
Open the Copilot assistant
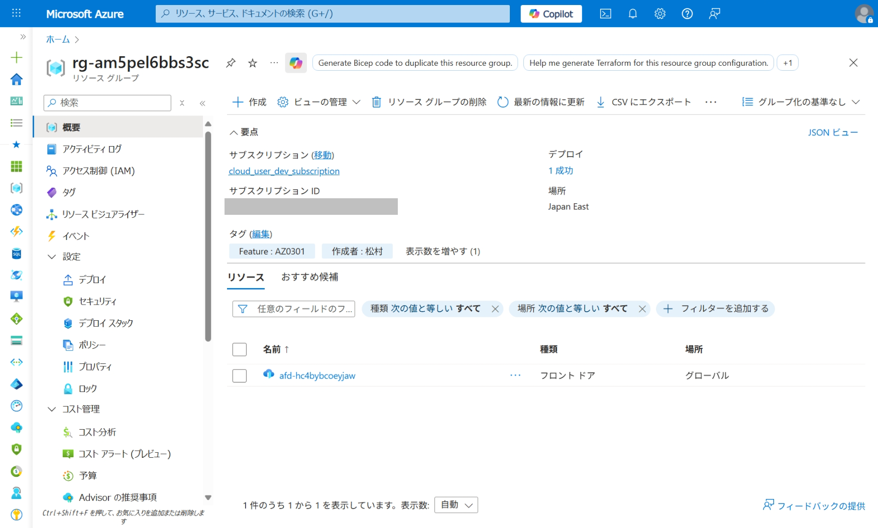(551, 14)
